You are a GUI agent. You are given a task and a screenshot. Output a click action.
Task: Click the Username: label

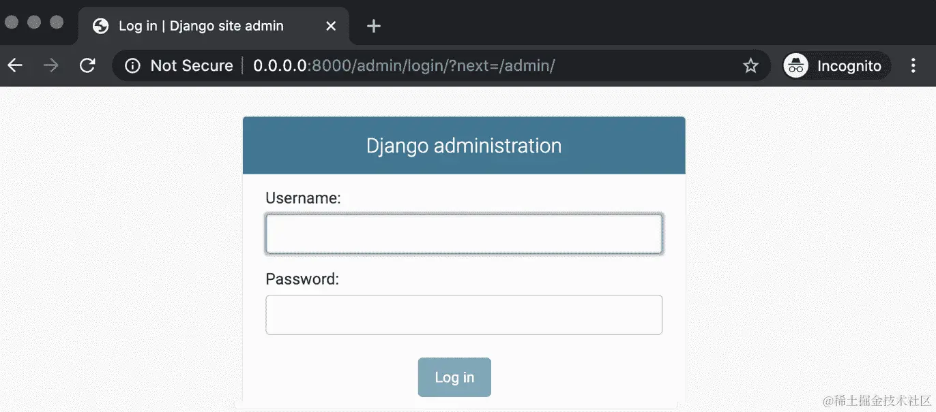point(303,198)
